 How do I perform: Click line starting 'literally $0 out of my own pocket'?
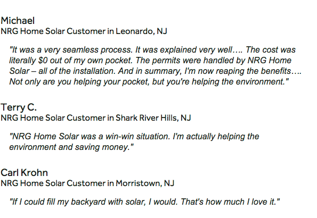(x=150, y=61)
